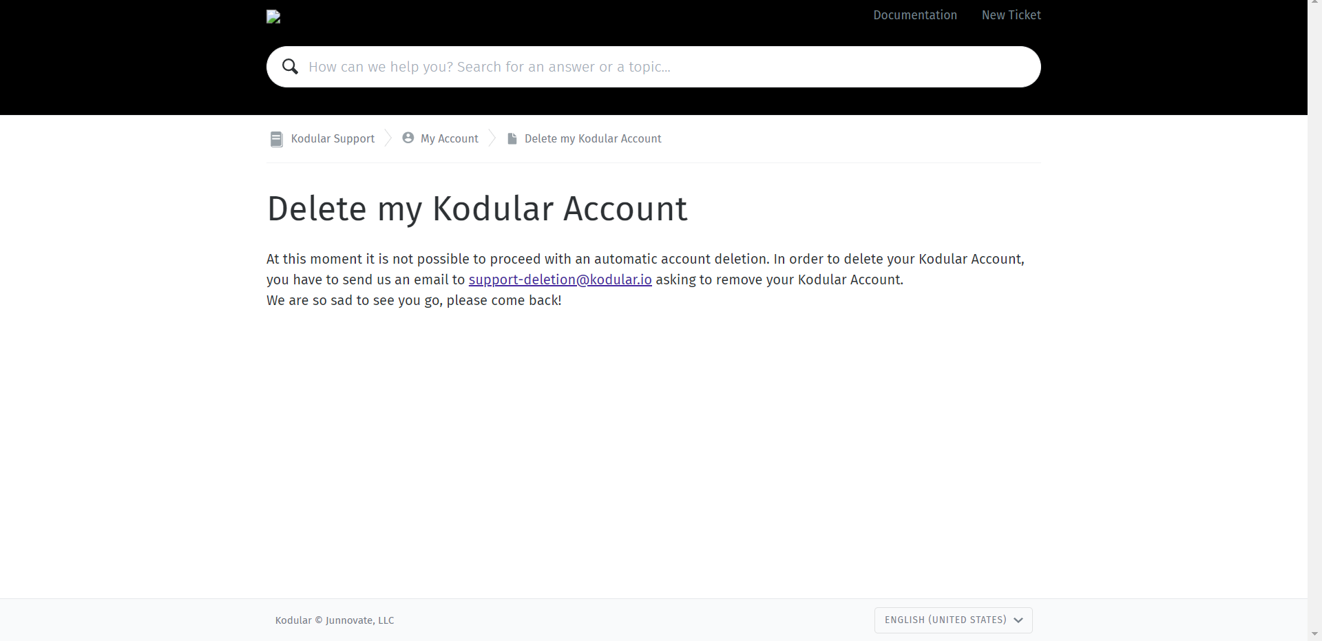Click the page heading Delete my Kodular Account
This screenshot has height=641, width=1322.
[477, 209]
